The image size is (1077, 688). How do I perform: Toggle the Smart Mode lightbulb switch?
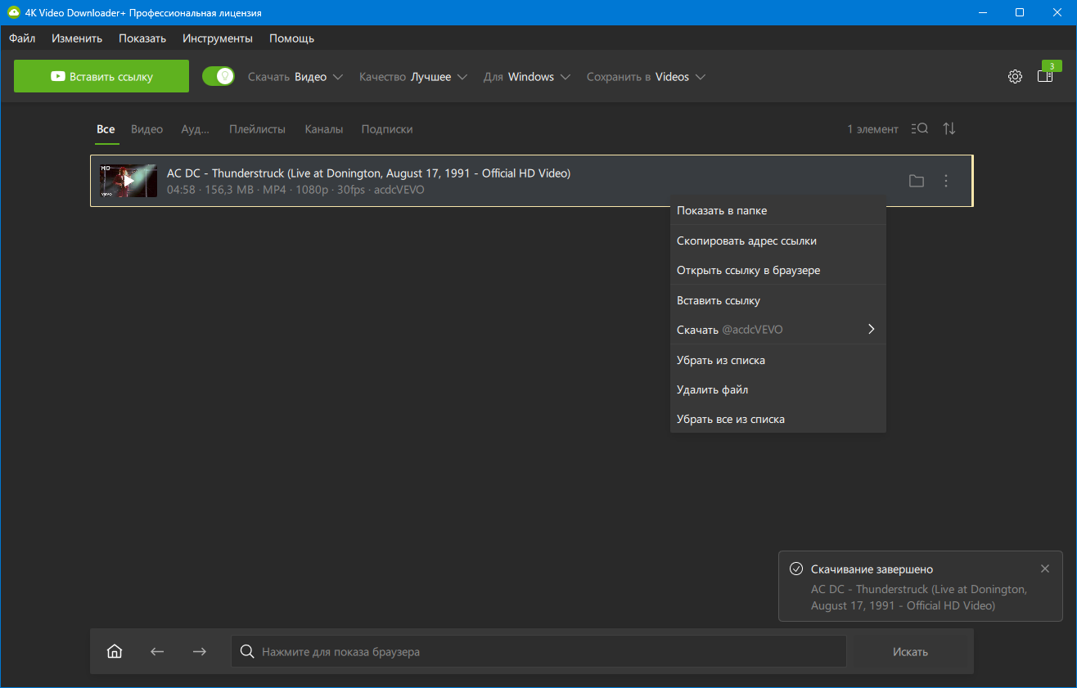[219, 76]
